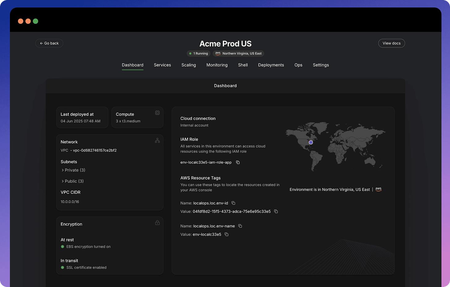Open the Dashboard tab

pos(133,65)
